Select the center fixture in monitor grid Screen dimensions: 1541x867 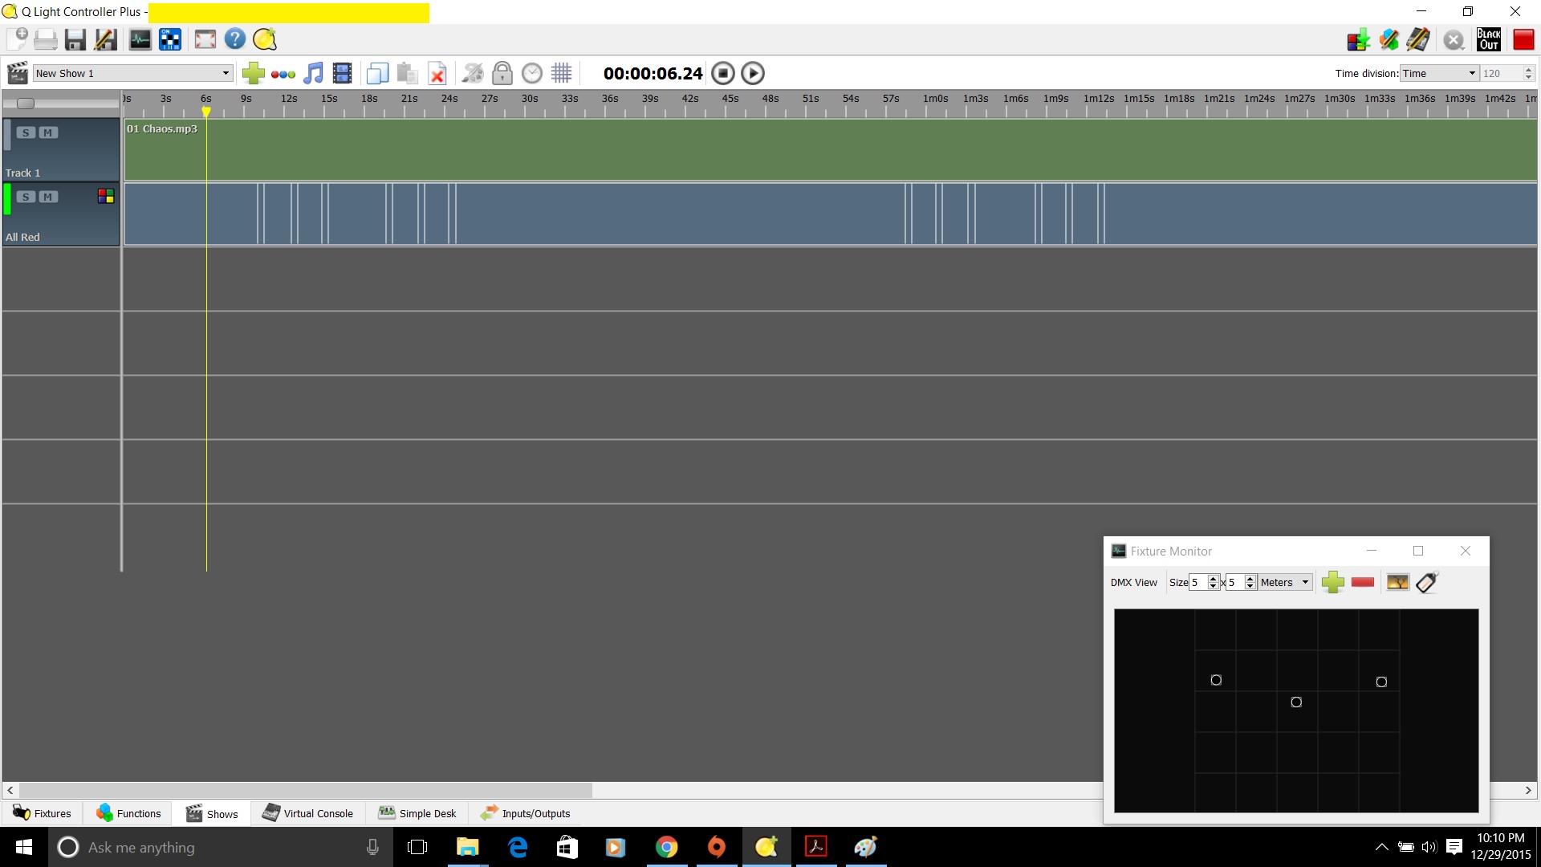[x=1296, y=702]
